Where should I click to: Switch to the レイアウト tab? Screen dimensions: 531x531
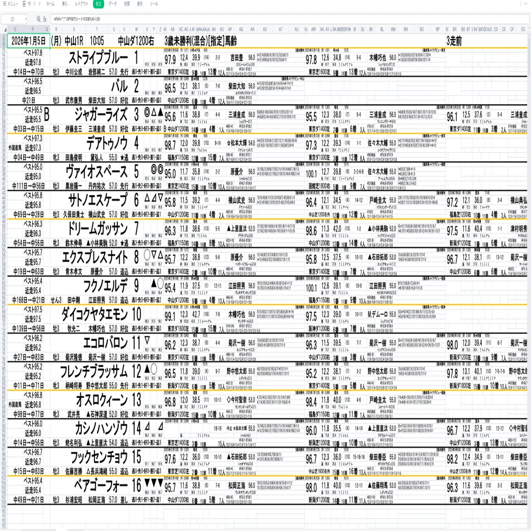point(81,4)
